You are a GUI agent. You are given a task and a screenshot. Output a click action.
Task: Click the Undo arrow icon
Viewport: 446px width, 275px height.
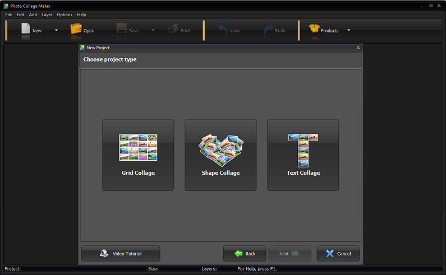coord(223,29)
